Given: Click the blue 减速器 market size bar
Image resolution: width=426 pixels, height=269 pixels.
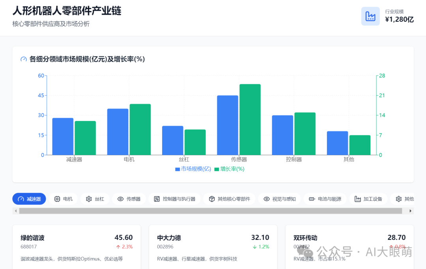Looking at the screenshot, I should coord(63,136).
